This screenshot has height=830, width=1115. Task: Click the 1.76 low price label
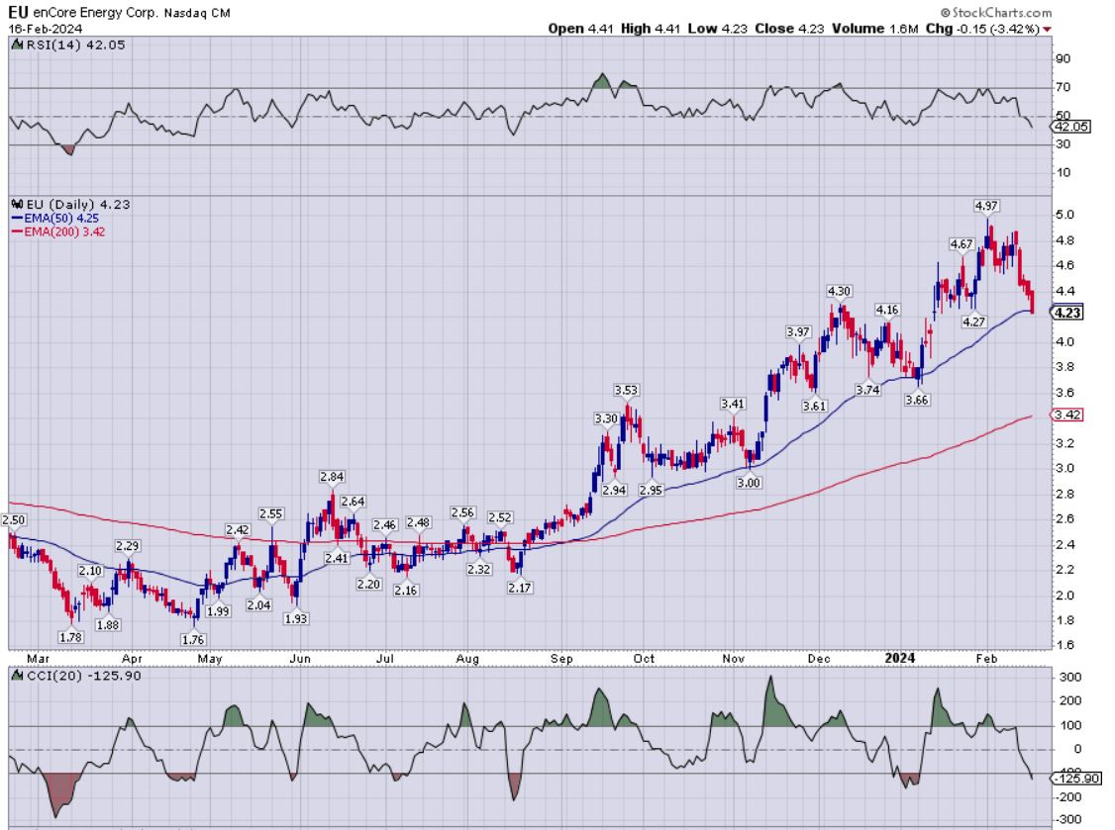[193, 639]
